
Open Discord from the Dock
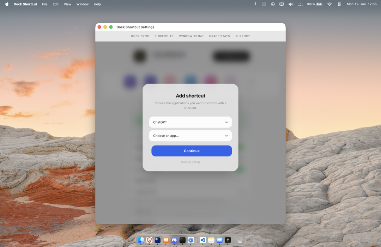click(x=174, y=240)
